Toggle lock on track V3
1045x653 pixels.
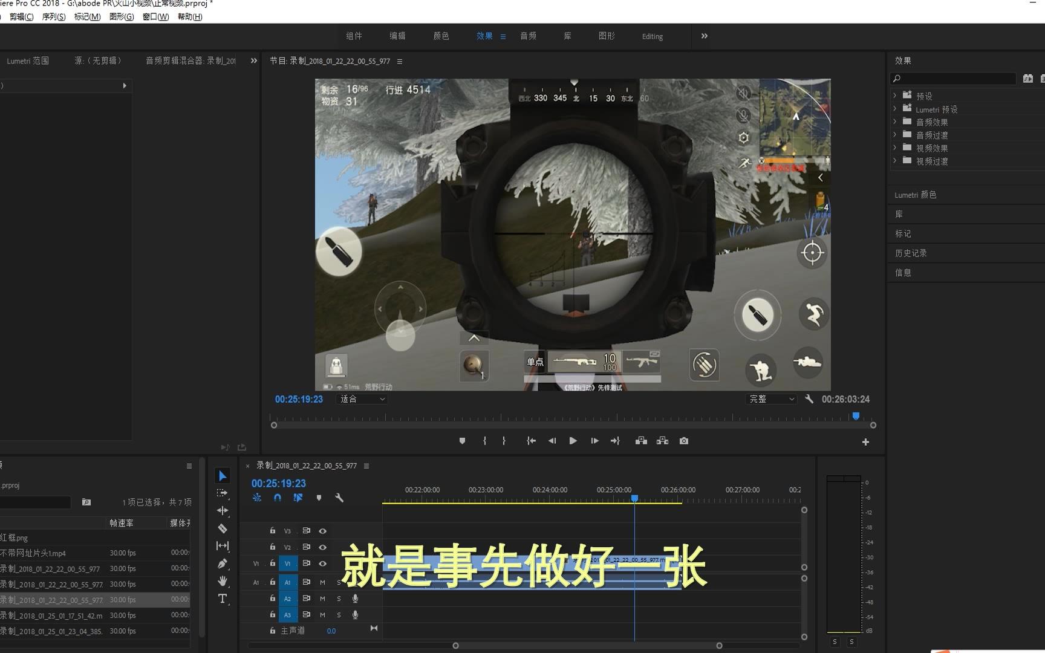[x=273, y=531]
